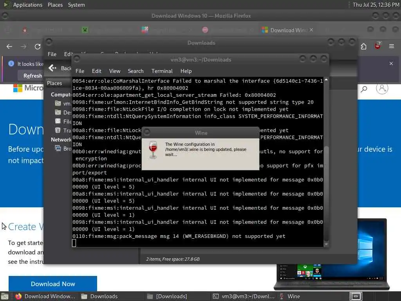Screen dimensions: 401x301
Task: Reload the page in Firefox
Action: [38, 46]
